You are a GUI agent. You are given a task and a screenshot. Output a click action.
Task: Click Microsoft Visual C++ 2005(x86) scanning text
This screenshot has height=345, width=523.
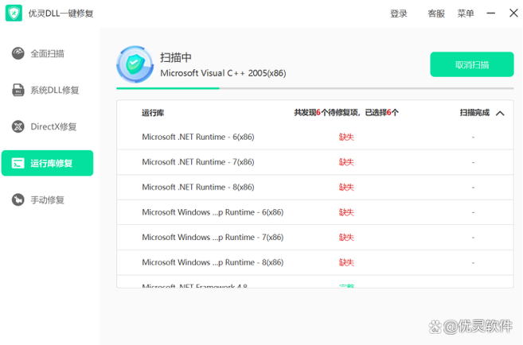click(223, 73)
